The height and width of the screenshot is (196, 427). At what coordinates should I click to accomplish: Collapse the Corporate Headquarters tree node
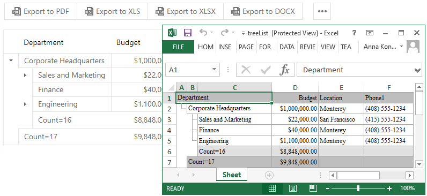[x=11, y=61]
